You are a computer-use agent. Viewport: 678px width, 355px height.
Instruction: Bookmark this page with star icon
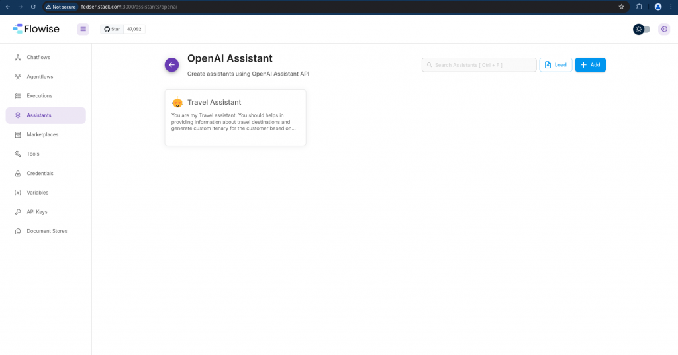pos(621,7)
